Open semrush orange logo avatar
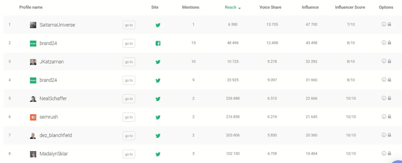402x163 pixels. click(x=33, y=117)
